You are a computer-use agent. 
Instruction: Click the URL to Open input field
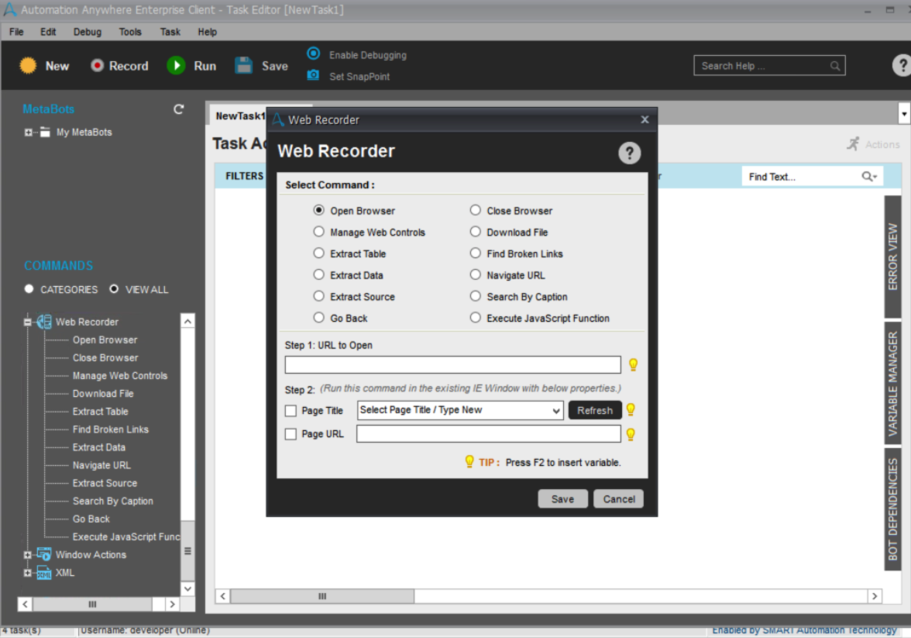[x=452, y=364]
